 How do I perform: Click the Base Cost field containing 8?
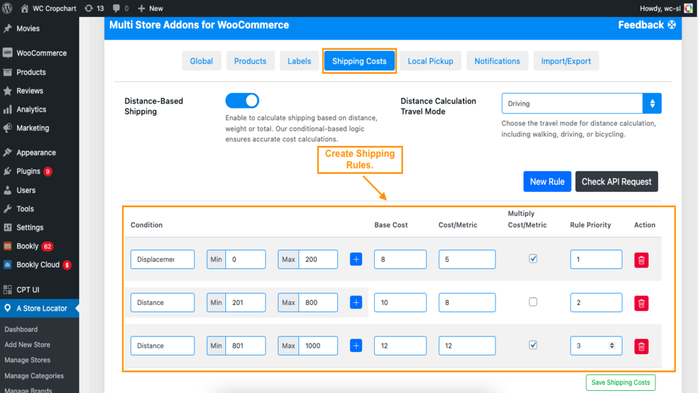(x=400, y=259)
